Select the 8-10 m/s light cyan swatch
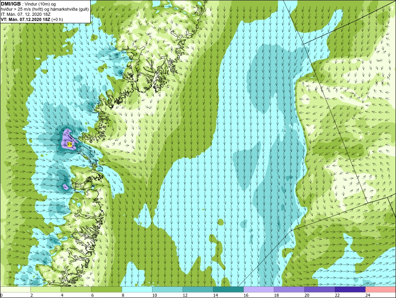 coord(137,289)
